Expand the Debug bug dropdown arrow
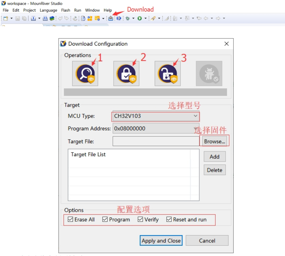285x256 pixels. 133,18
